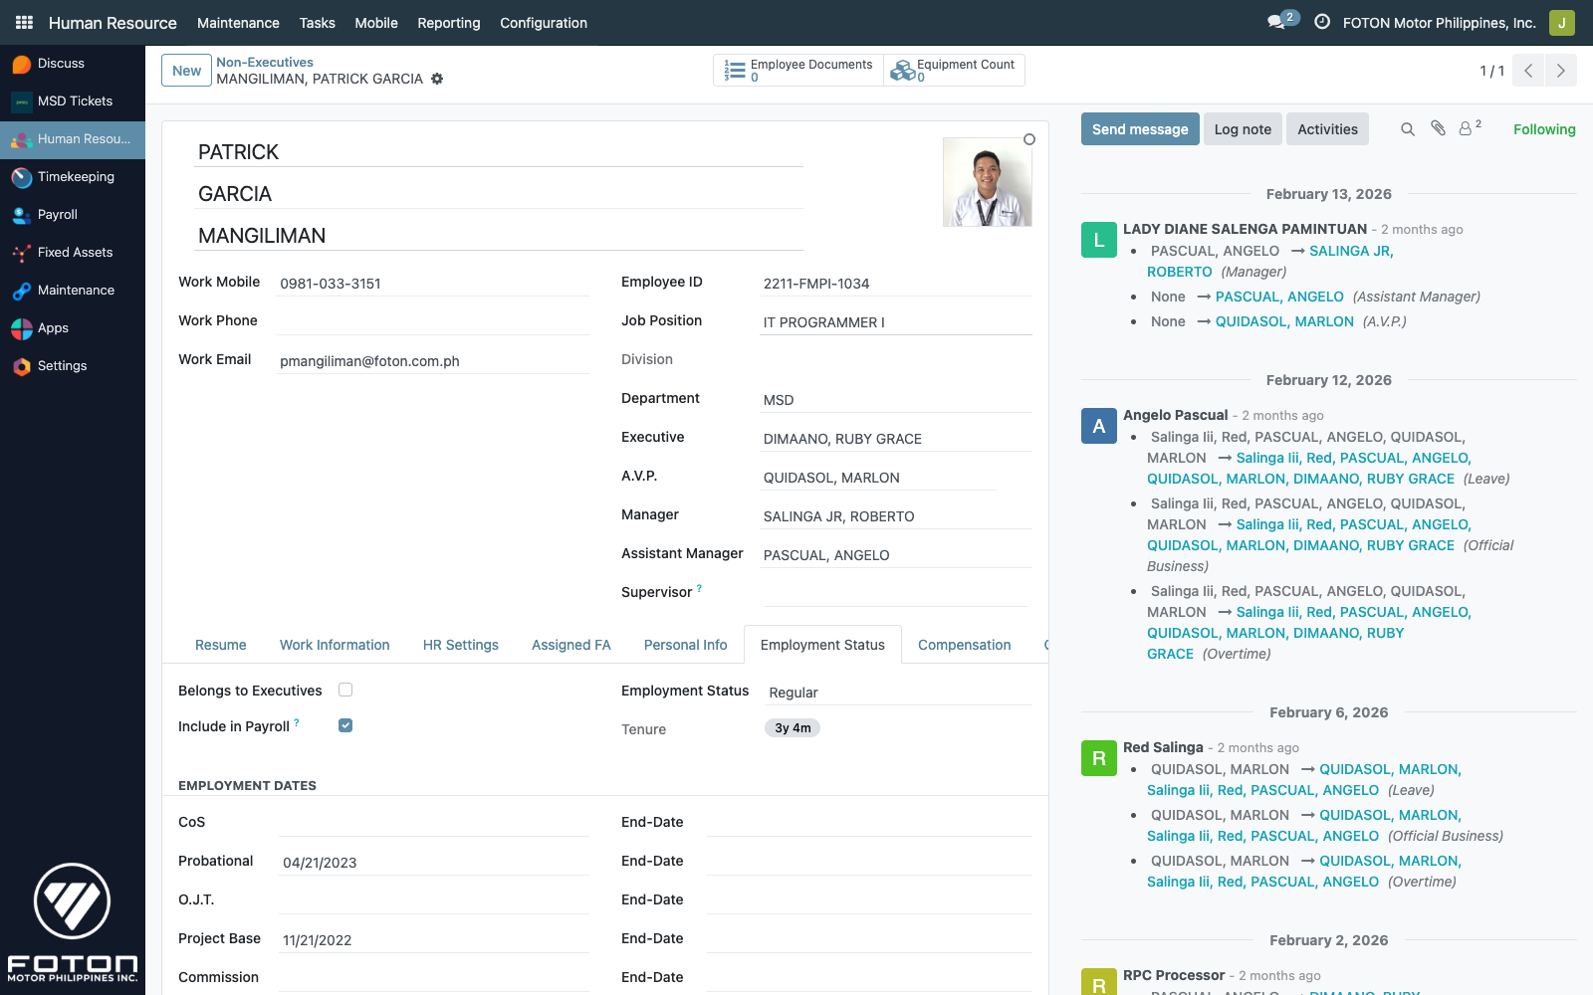Uncheck the Include in Payroll checkbox
Screen dimensions: 1593x995
[344, 725]
